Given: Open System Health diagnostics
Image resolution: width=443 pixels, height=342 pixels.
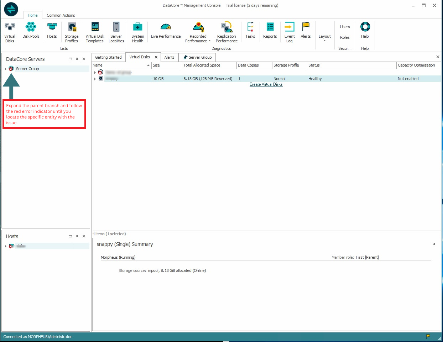Looking at the screenshot, I should tap(137, 32).
